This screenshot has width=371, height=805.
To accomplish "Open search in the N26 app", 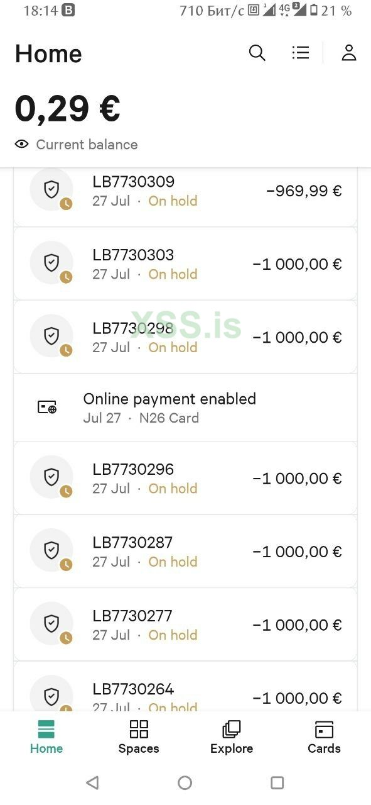I will click(x=257, y=53).
